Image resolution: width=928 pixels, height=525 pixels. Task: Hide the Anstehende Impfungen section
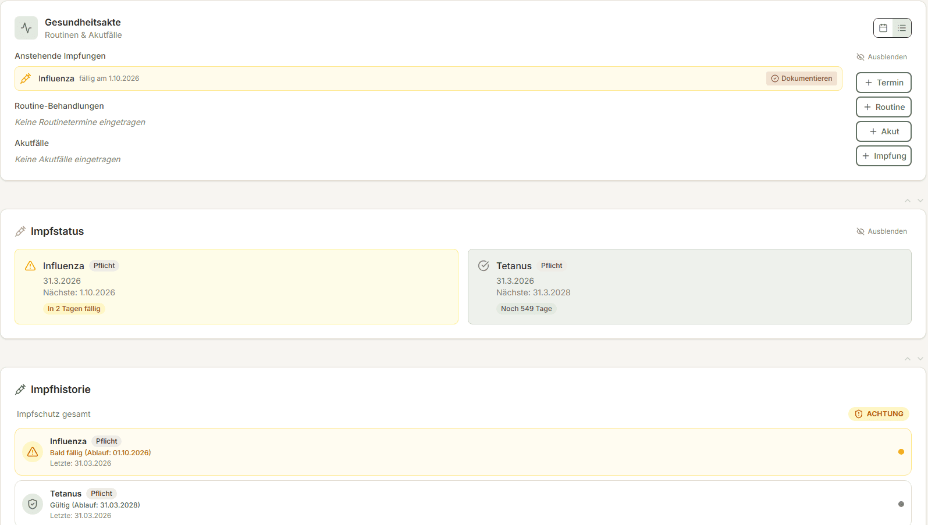[x=881, y=57]
